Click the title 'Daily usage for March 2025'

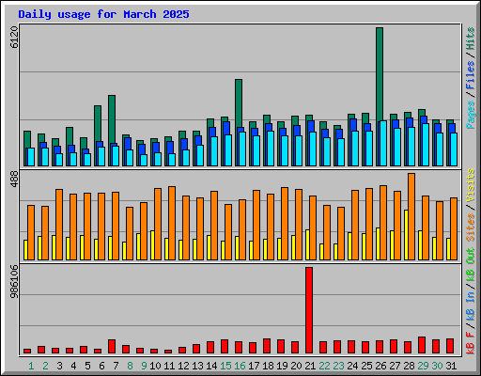point(103,14)
